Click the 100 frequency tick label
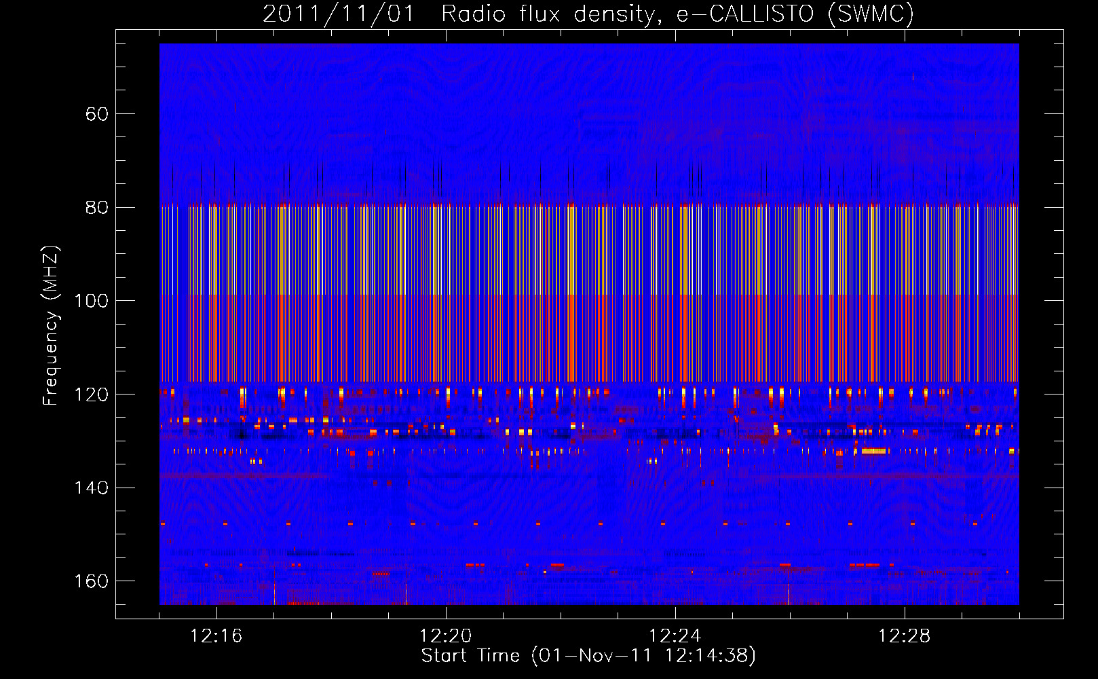This screenshot has width=1098, height=679. pos(91,301)
